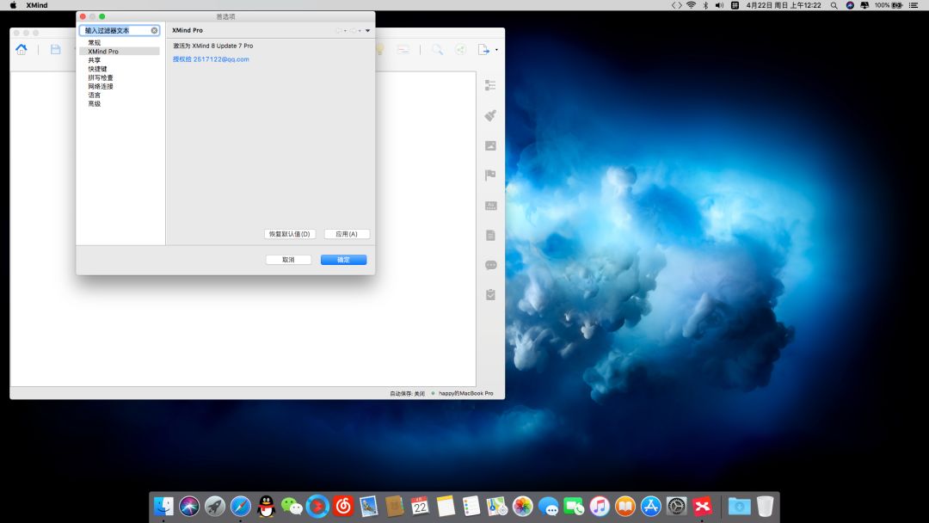Click the Wi-Fi icon in menu bar

(x=691, y=5)
